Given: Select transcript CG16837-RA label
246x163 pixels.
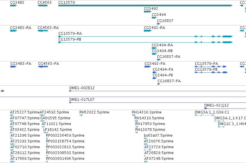Looking at the screenshot, I should [169, 57].
